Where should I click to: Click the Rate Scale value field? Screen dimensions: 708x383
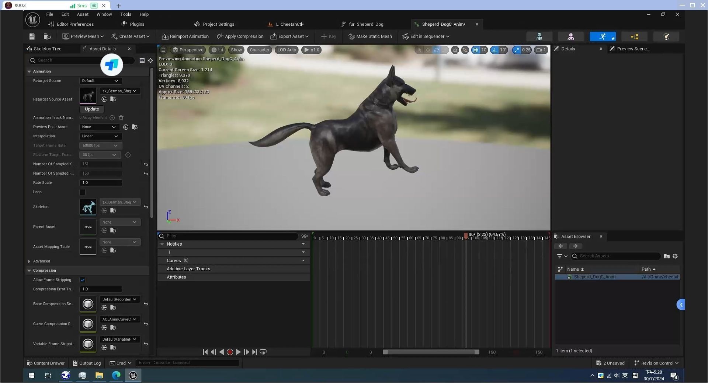pos(101,183)
